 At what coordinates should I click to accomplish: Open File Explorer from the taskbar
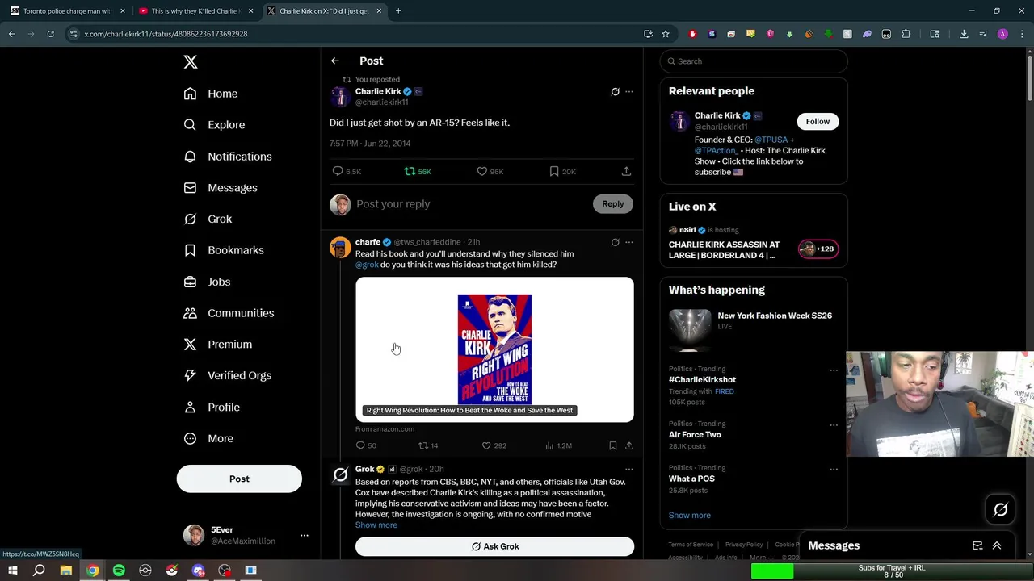pos(66,571)
